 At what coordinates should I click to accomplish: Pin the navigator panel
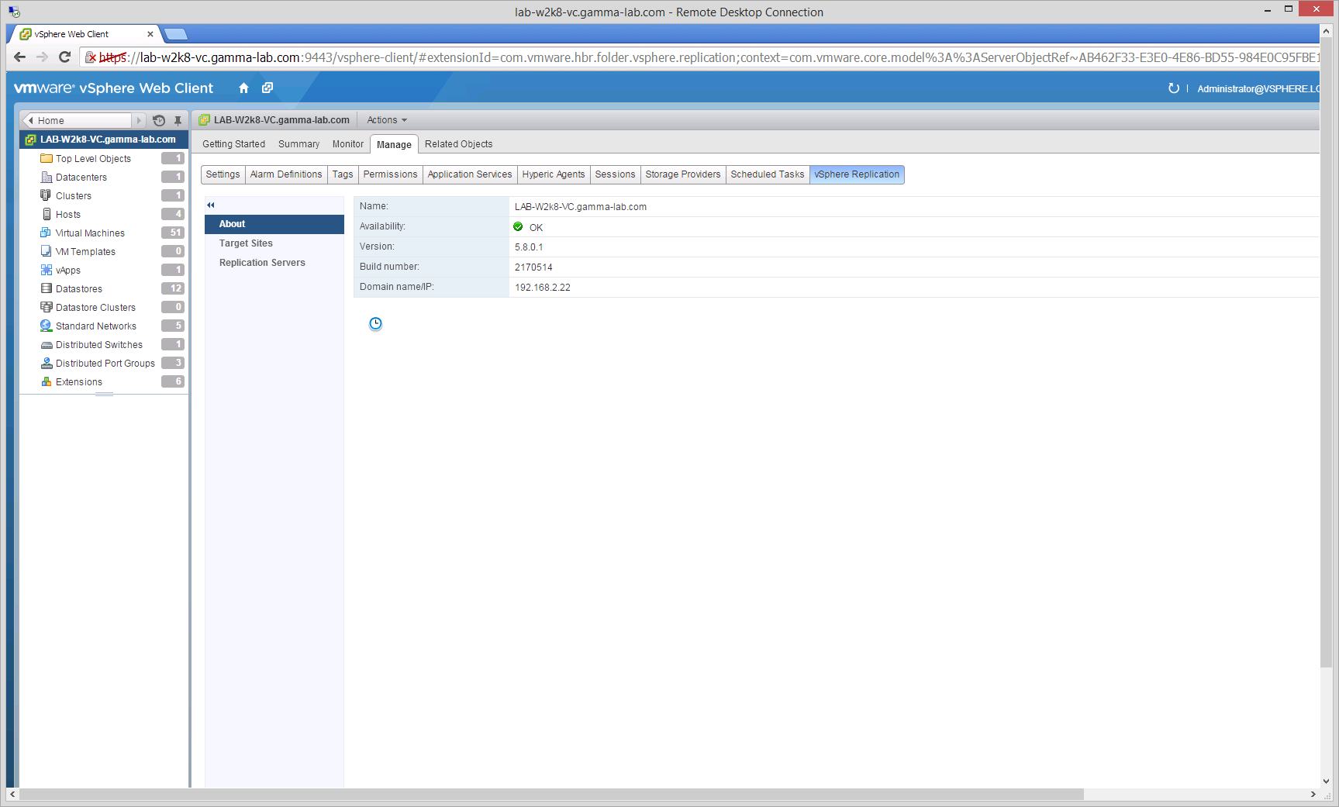point(178,121)
